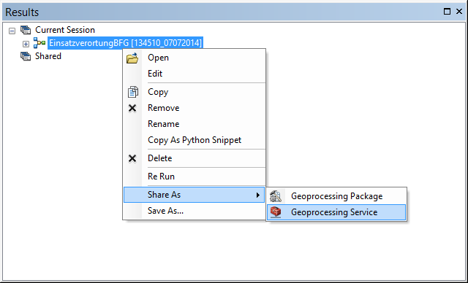The width and height of the screenshot is (468, 283).
Task: Select Geoprocessing Service in the submenu
Action: click(x=336, y=212)
